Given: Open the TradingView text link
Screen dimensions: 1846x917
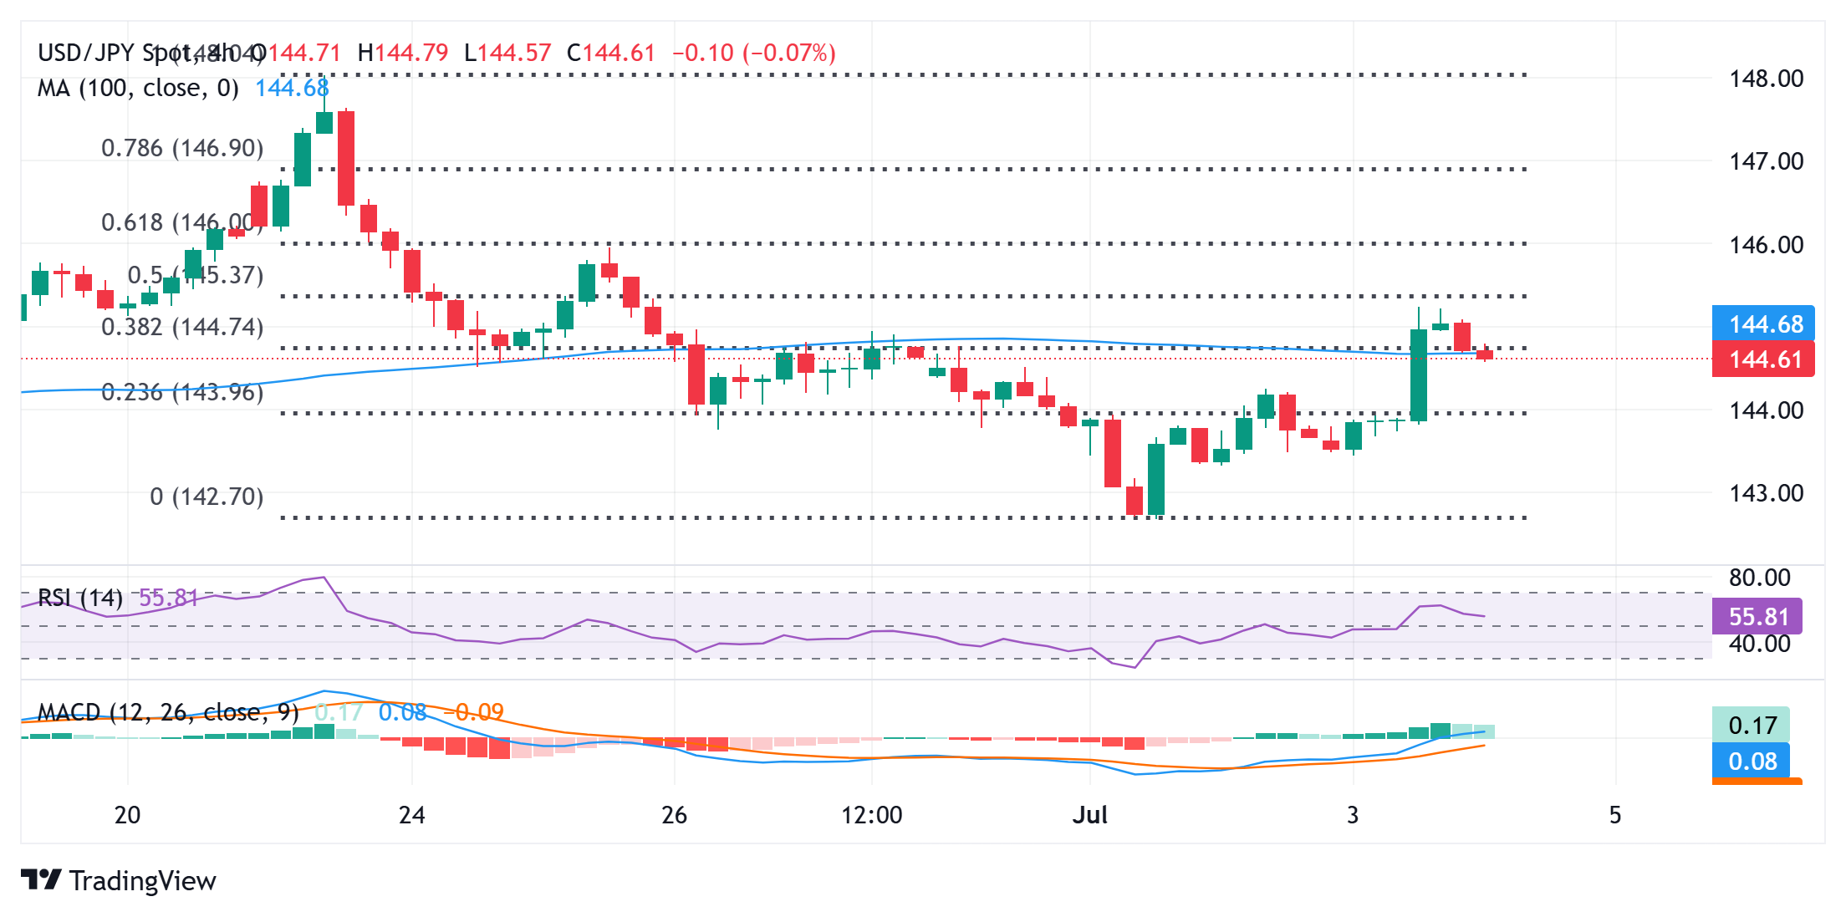Looking at the screenshot, I should [x=142, y=880].
